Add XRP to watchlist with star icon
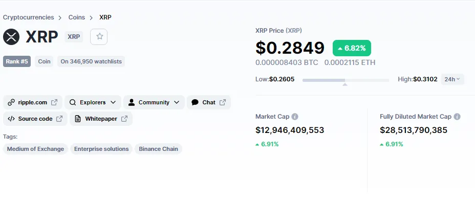The height and width of the screenshot is (201, 475). point(99,37)
